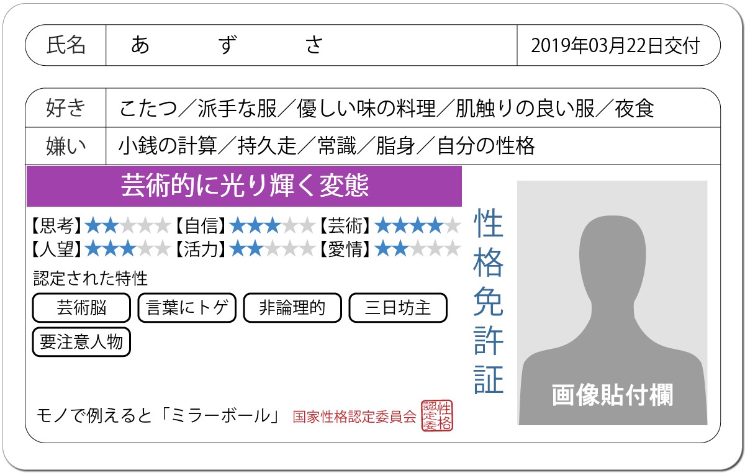Click the name field あずさ
Viewport: 745px width, 473px height.
[228, 45]
